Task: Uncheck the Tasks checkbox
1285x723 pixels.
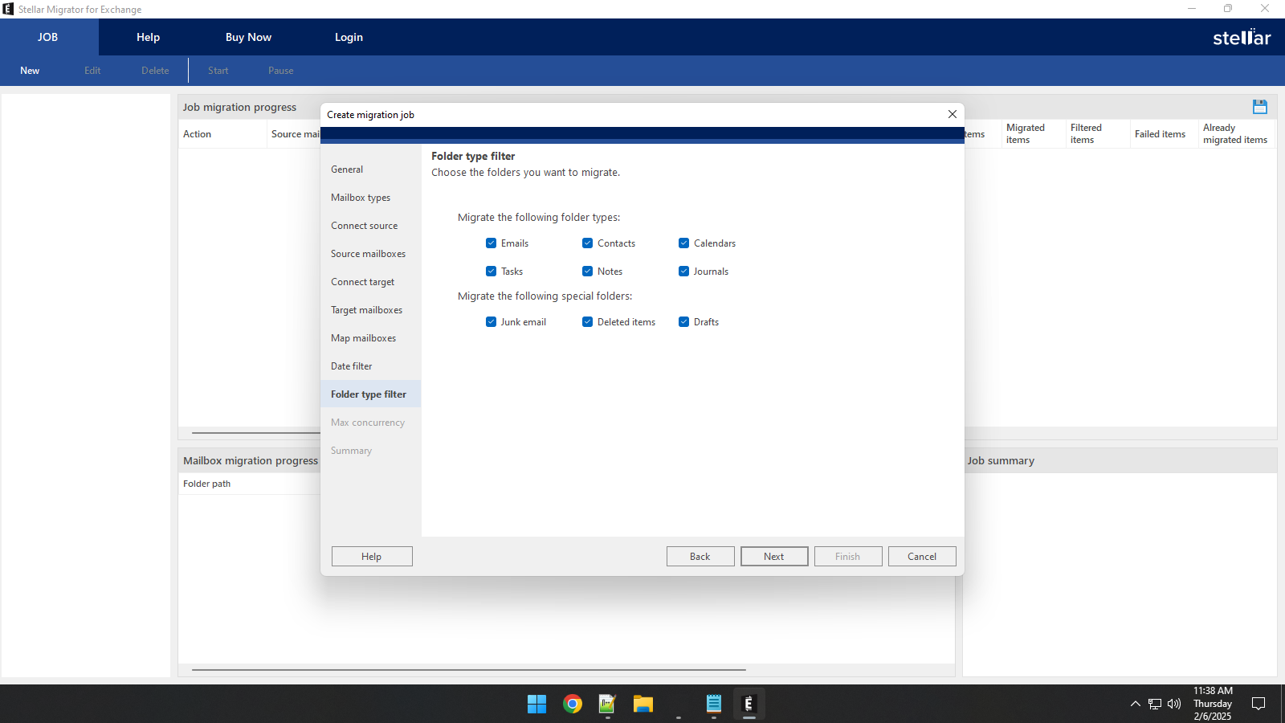Action: (491, 272)
